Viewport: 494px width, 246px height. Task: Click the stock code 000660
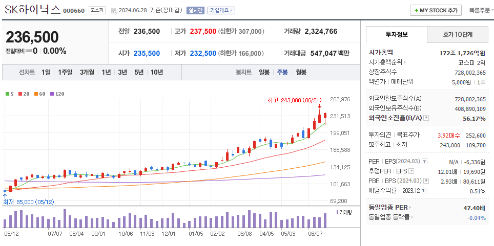click(74, 11)
